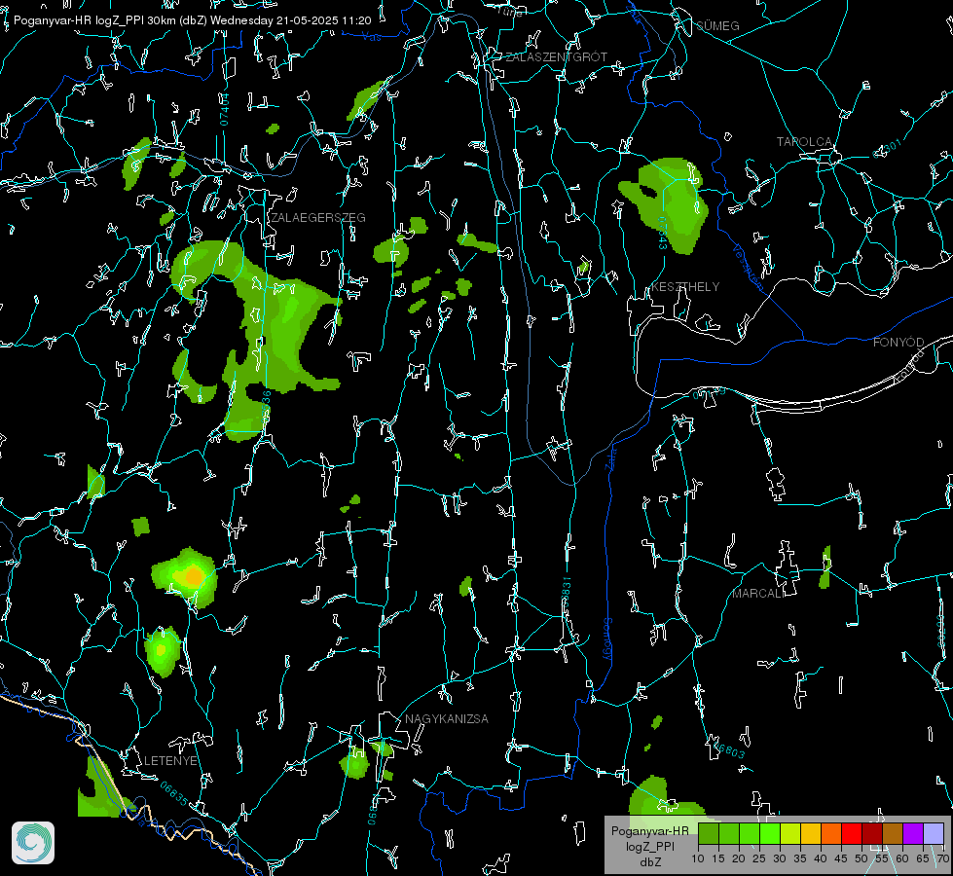Click the FONYÓD city label
Screen dimensions: 953x876
tap(898, 343)
